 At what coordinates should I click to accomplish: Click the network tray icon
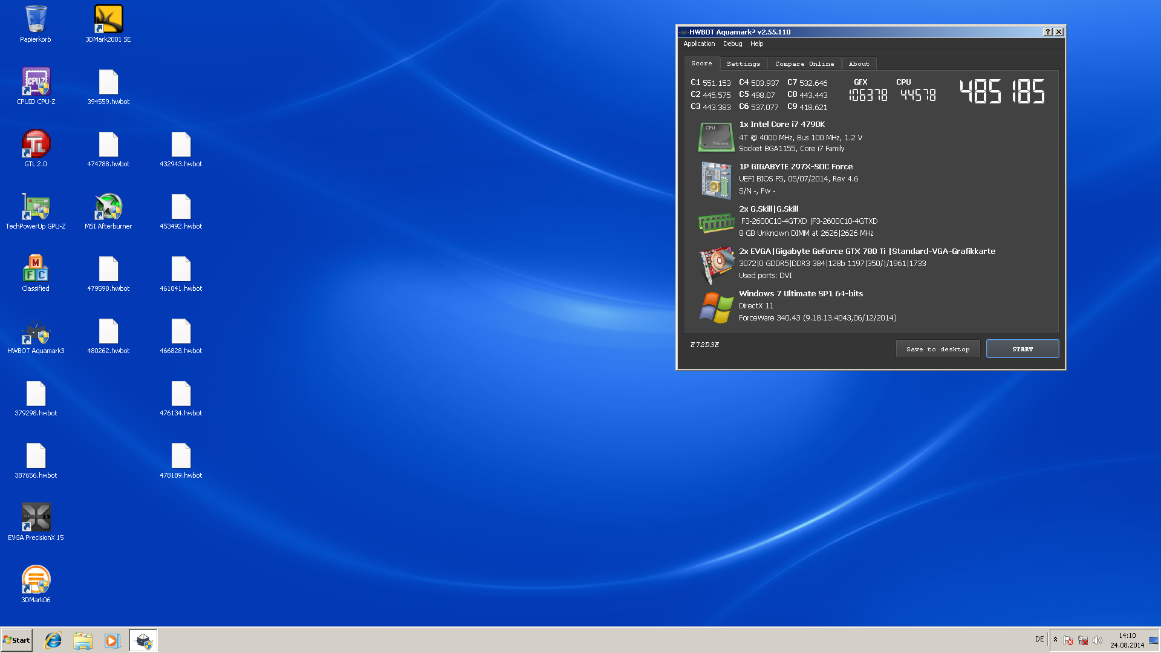pyautogui.click(x=1082, y=640)
